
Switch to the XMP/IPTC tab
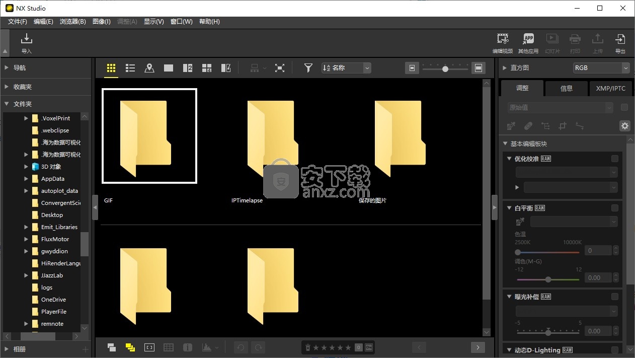click(x=610, y=88)
